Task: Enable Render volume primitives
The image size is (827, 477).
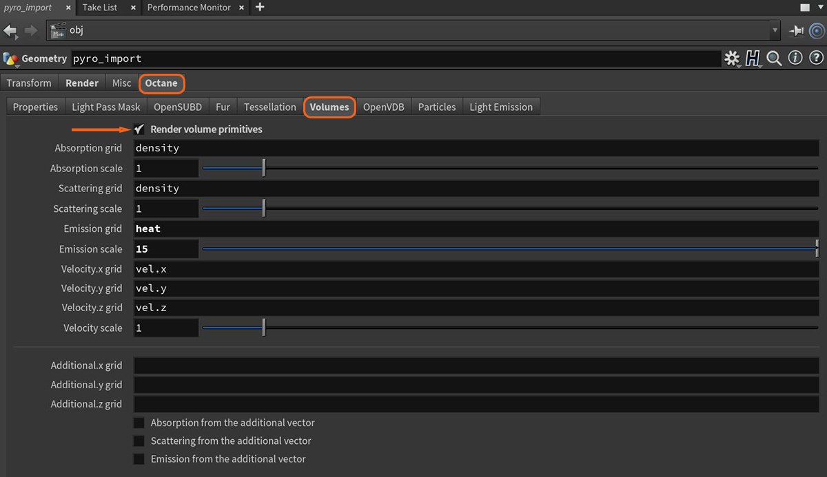Action: coord(139,129)
